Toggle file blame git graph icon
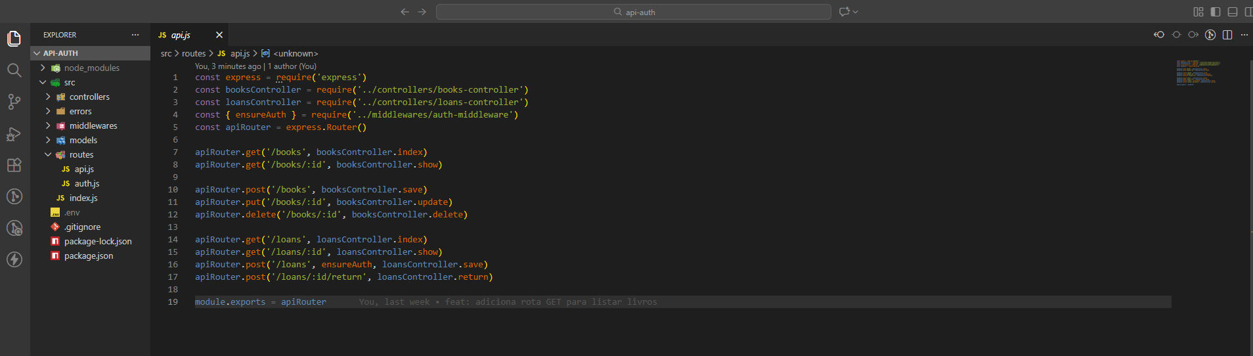This screenshot has width=1253, height=356. (x=1210, y=35)
